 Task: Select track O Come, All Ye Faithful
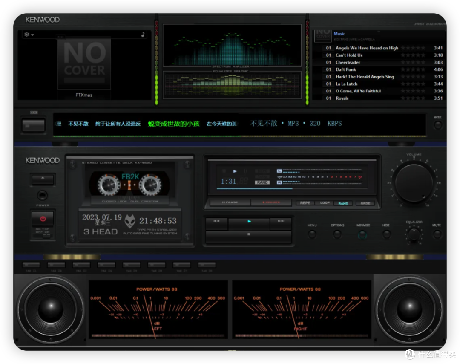[379, 91]
